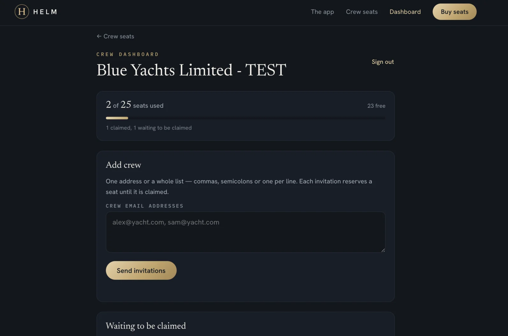Image resolution: width=508 pixels, height=336 pixels.
Task: Click the Blue Yachts Limited - TEST heading
Action: (x=191, y=70)
